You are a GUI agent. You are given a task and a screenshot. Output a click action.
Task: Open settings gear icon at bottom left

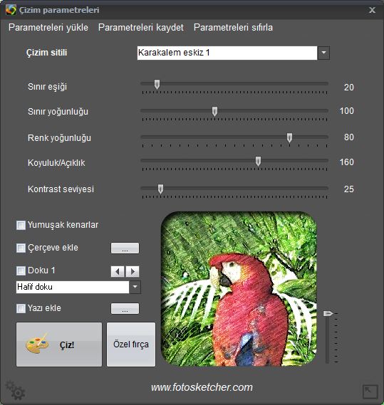(x=15, y=390)
